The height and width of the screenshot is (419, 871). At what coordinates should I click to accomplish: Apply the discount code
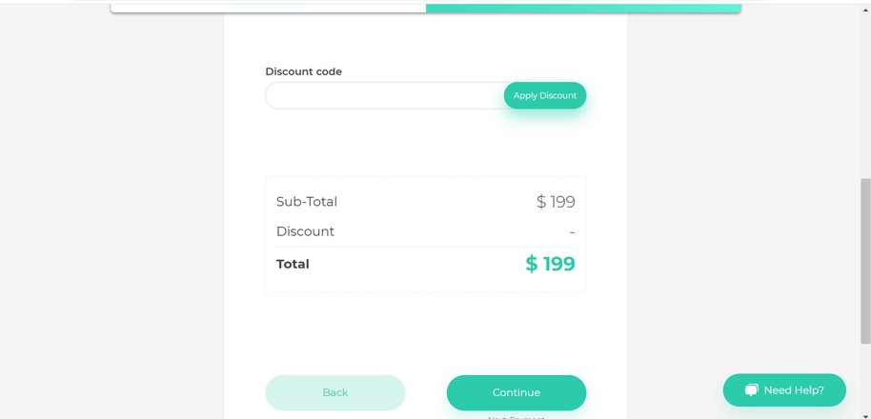pos(545,95)
